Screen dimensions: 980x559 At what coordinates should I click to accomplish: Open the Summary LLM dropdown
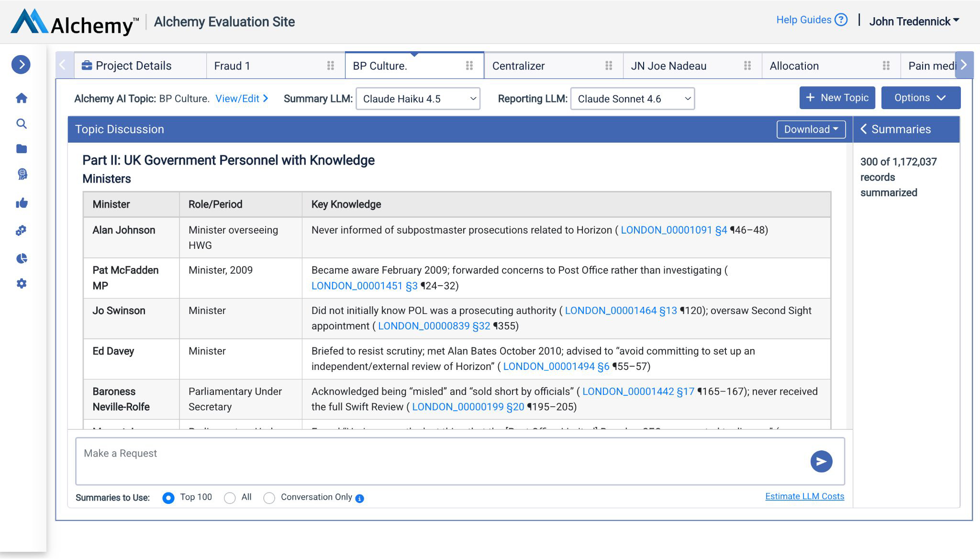[418, 99]
